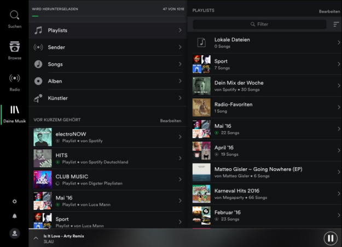Open the Suchen search icon
The image size is (342, 247).
point(15,16)
